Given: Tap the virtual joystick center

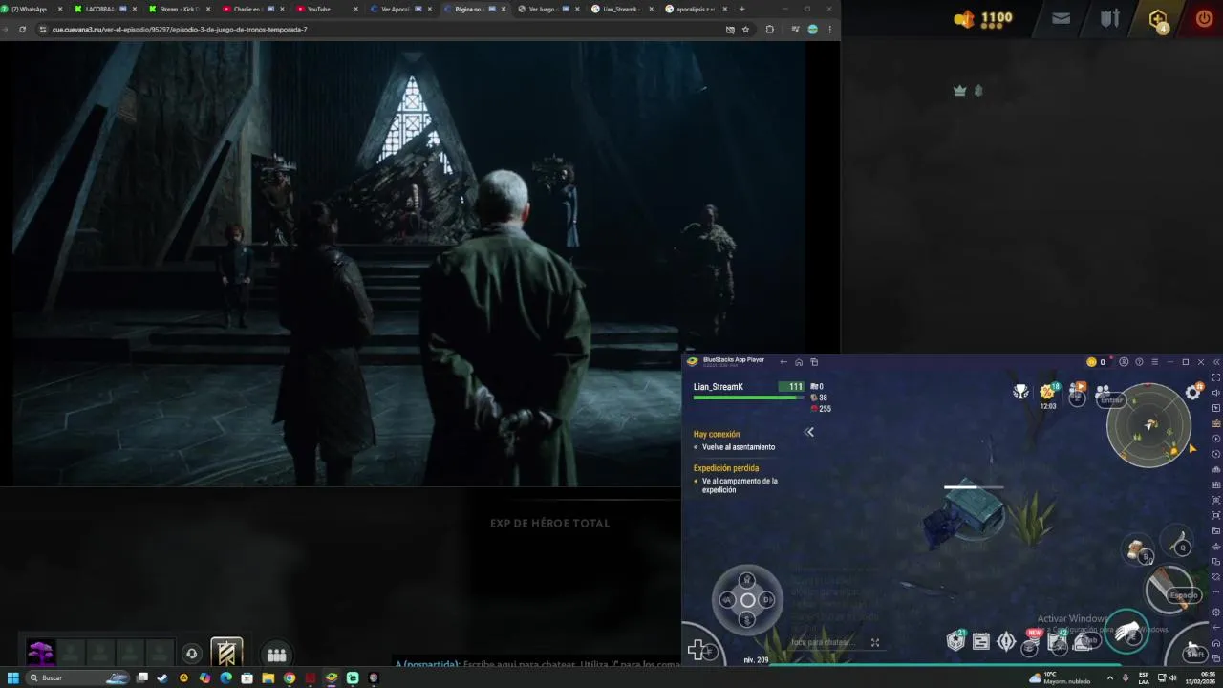Looking at the screenshot, I should tap(747, 600).
